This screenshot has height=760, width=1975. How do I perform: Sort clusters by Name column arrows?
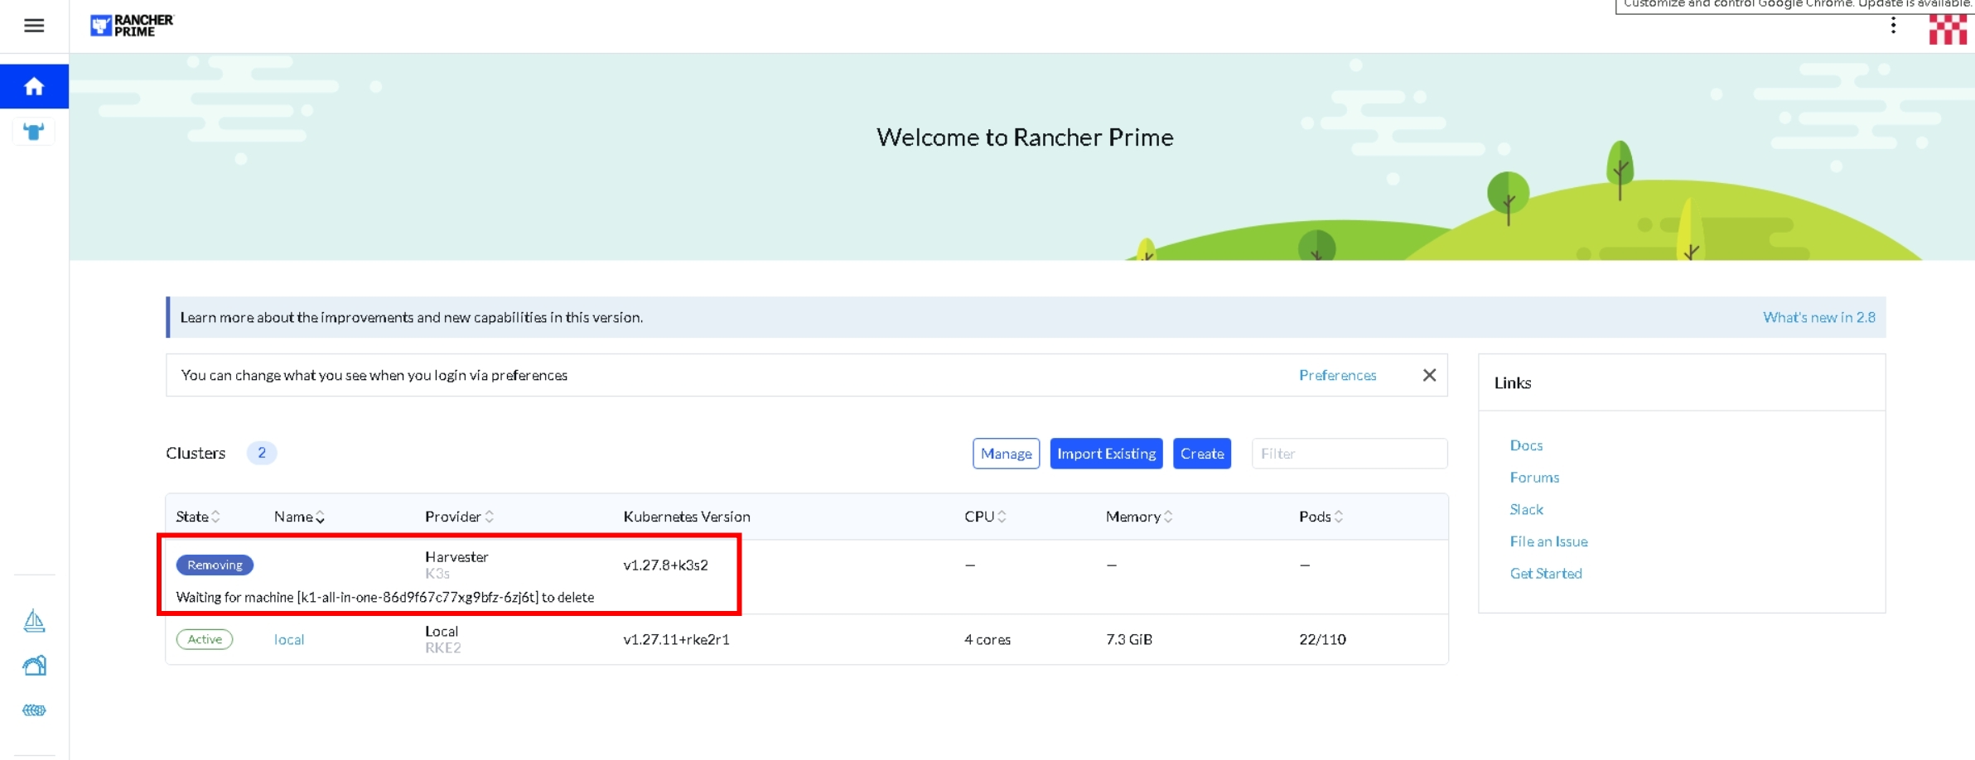[x=320, y=517]
